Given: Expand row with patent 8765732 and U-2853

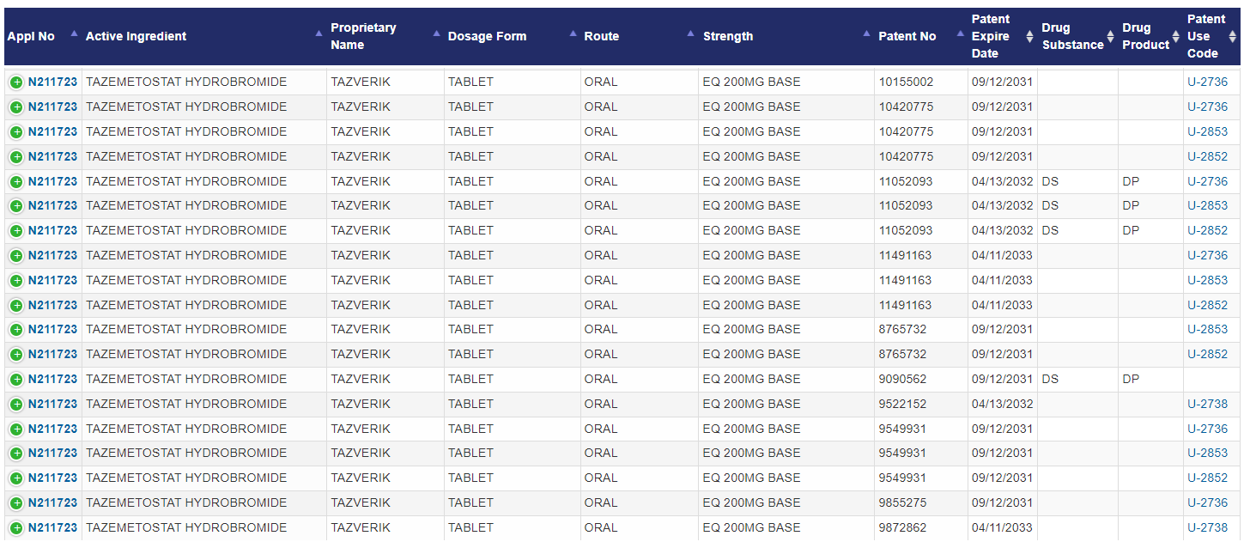Looking at the screenshot, I should [x=16, y=330].
